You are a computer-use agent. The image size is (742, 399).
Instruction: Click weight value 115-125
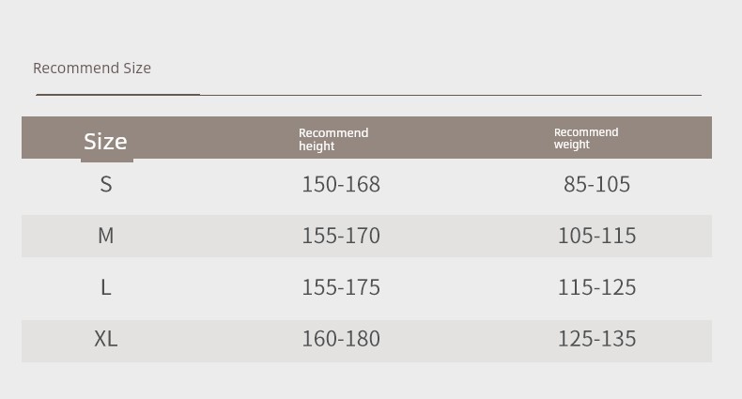(x=596, y=287)
